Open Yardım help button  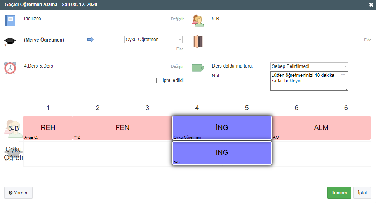pos(18,193)
